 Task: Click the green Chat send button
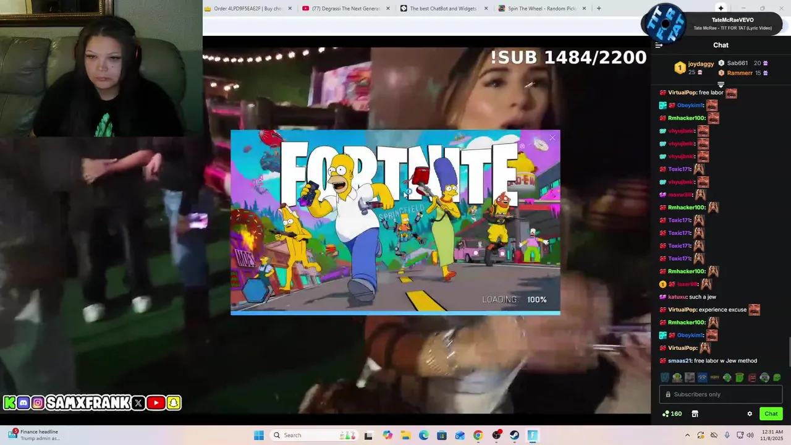771,414
